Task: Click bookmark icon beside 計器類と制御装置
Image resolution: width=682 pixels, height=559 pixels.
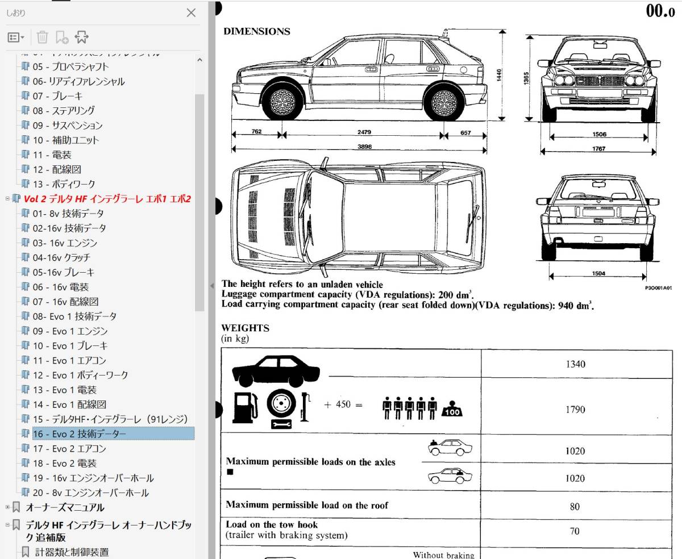Action: (x=25, y=552)
